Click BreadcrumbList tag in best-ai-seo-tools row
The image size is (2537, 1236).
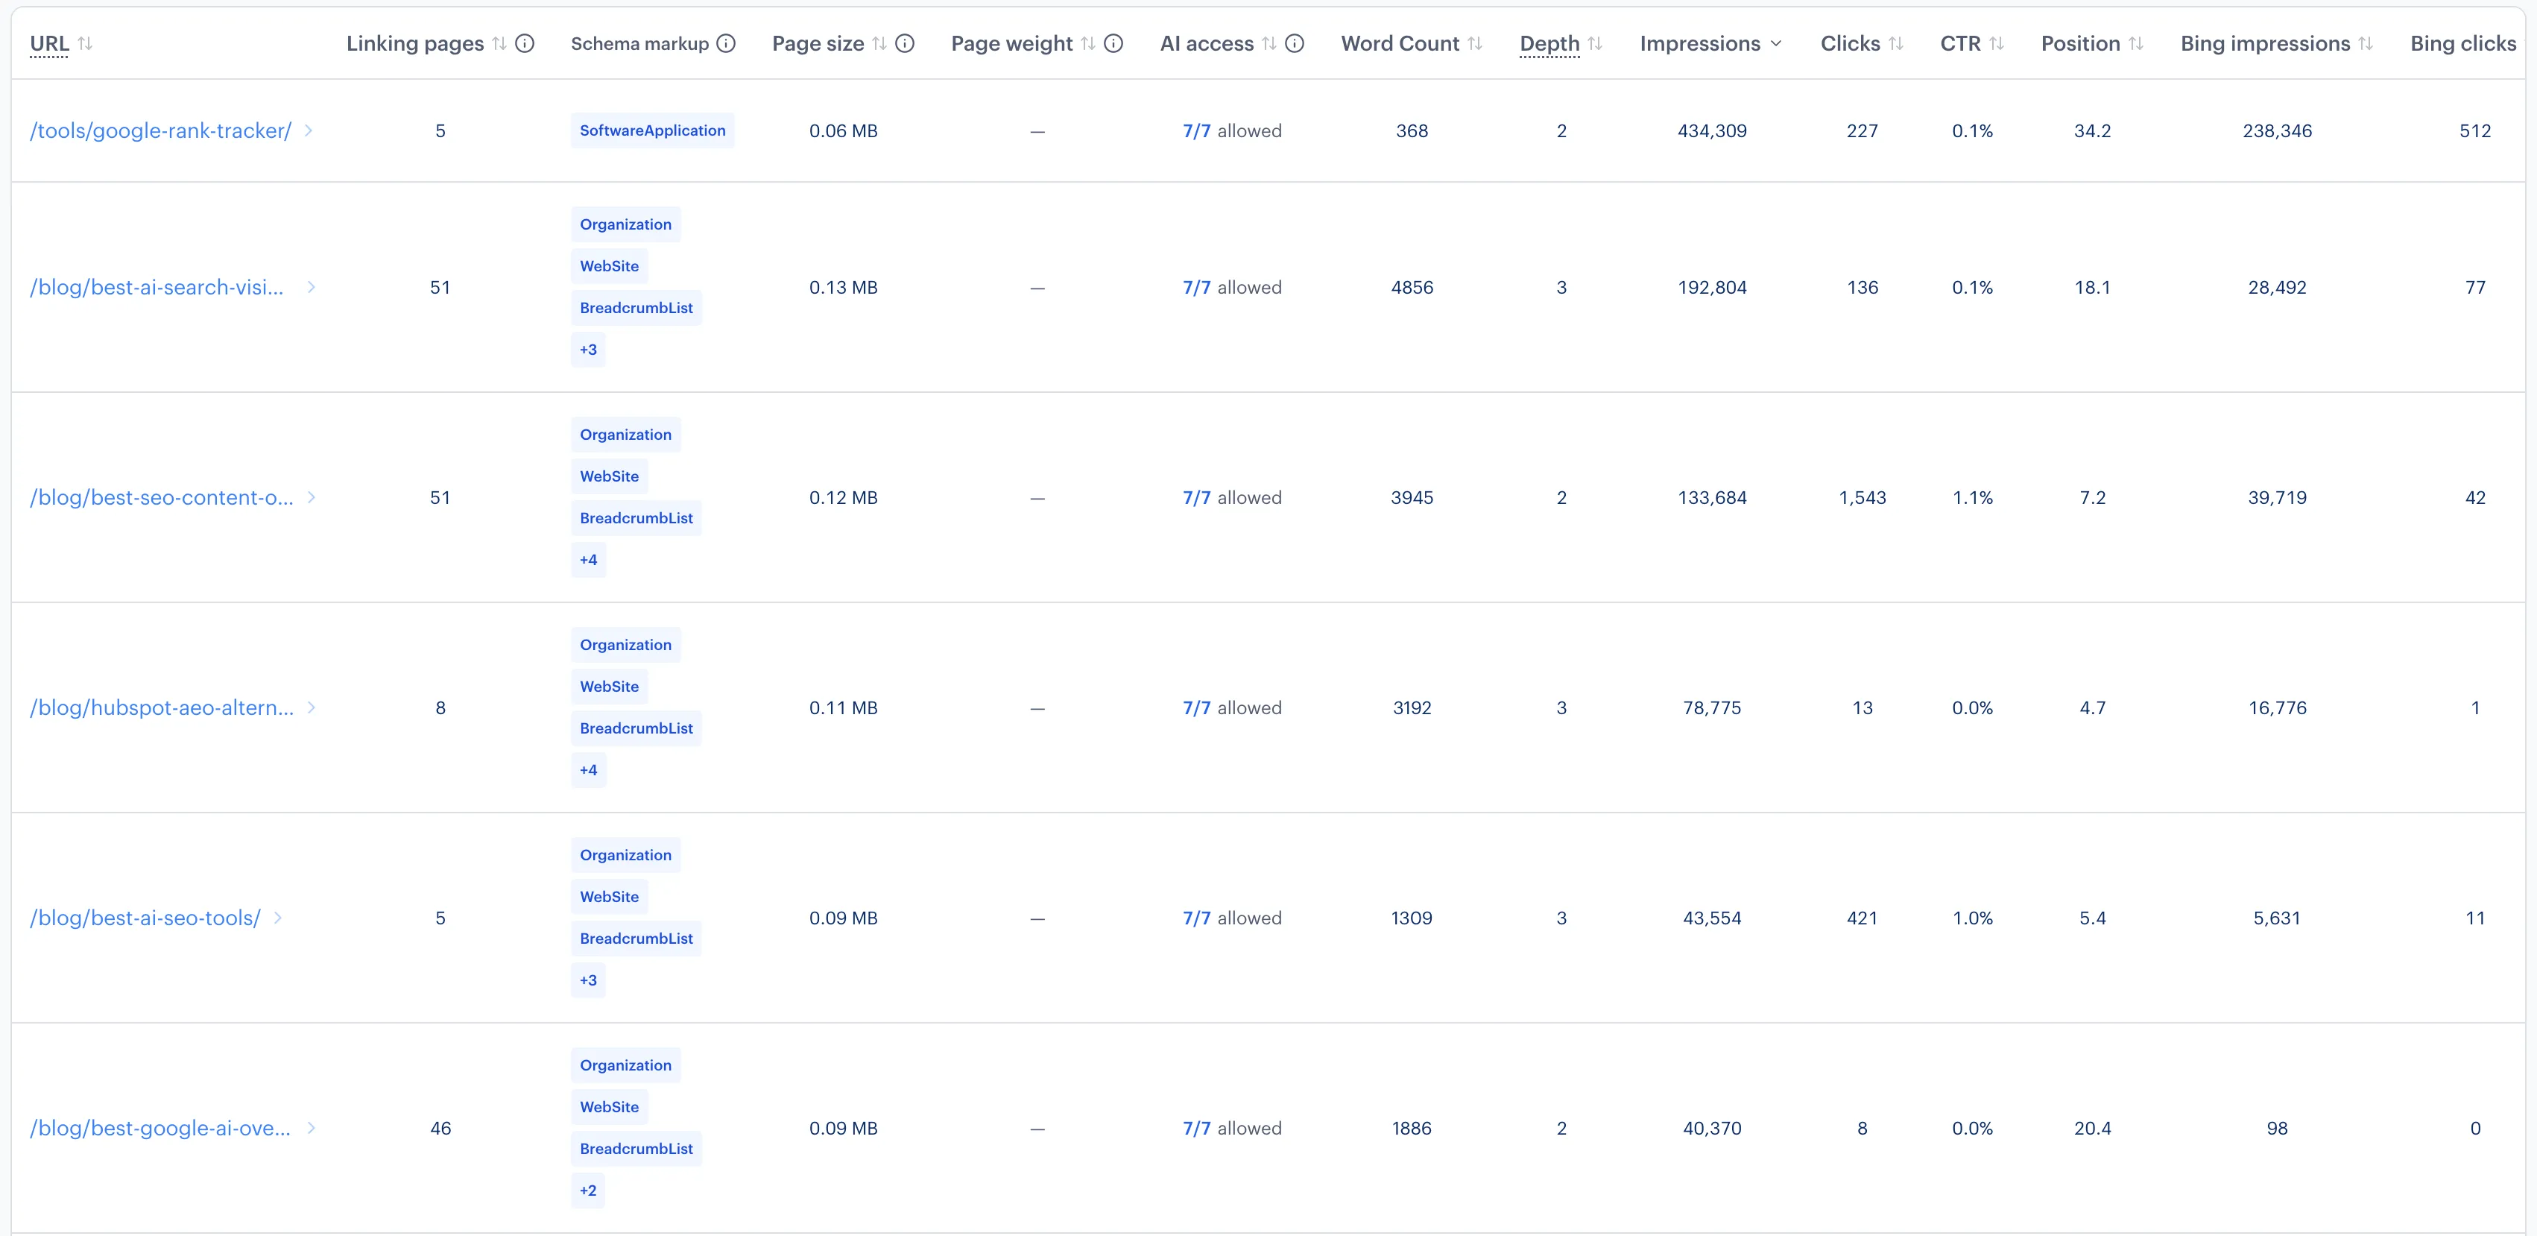pos(636,939)
